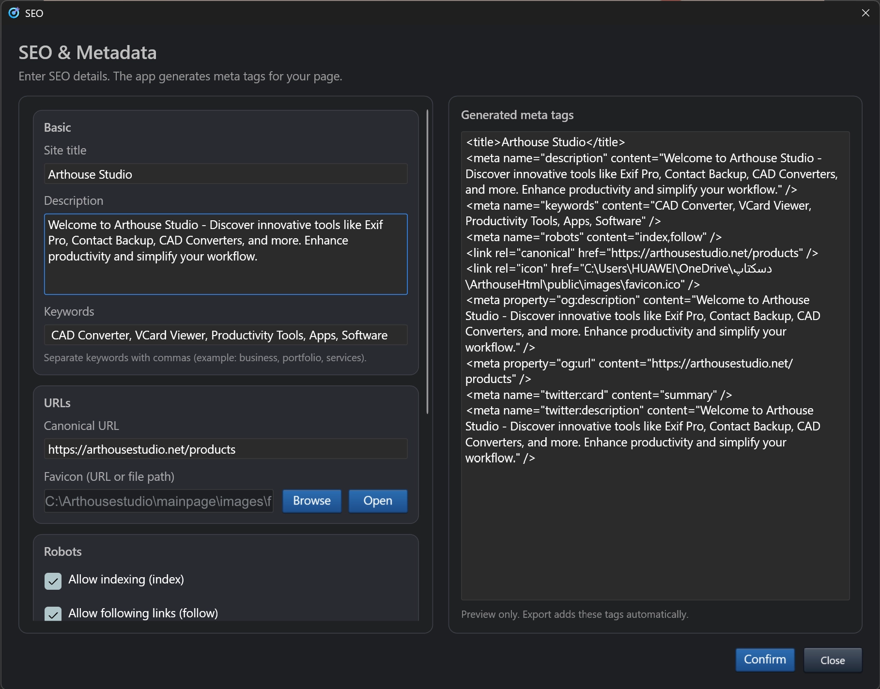Click the Close button at bottom
Viewport: 880px width, 689px height.
(833, 660)
